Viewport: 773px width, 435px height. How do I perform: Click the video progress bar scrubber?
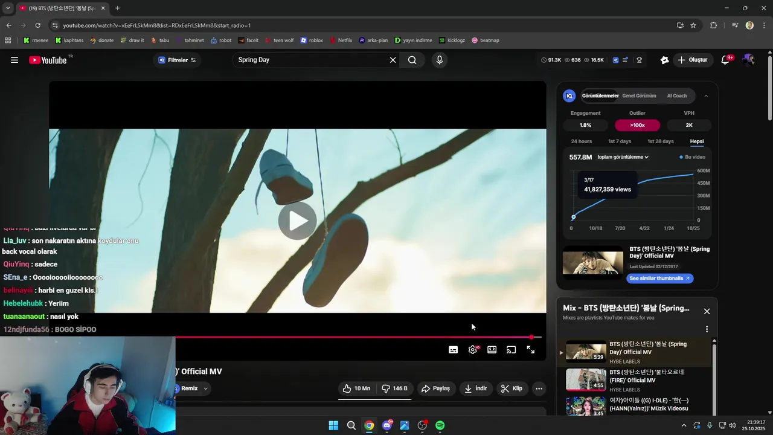(x=531, y=337)
